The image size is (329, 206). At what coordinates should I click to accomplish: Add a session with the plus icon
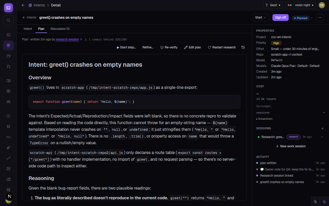[x=323, y=128]
